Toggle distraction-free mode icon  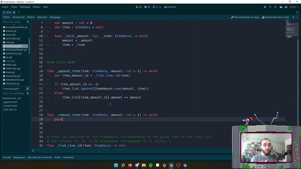click(x=297, y=12)
